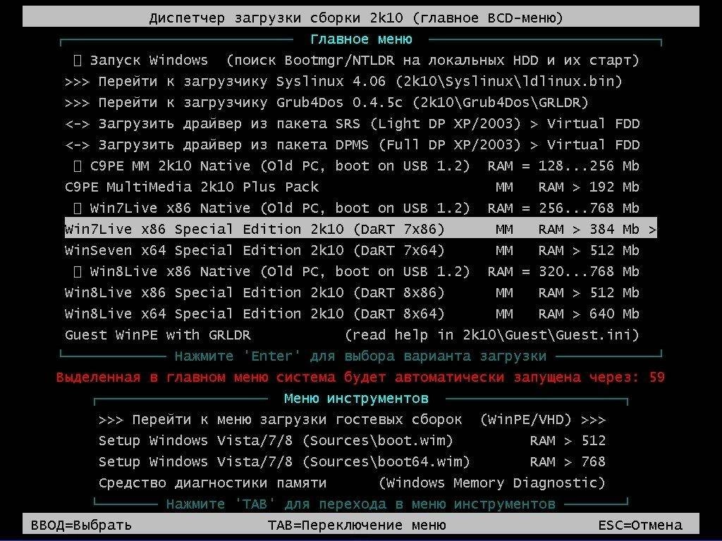
Task: Click the 'Нажмите Enter' hint text
Action: (360, 356)
